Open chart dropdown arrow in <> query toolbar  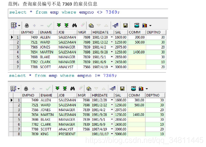coord(150,26)
